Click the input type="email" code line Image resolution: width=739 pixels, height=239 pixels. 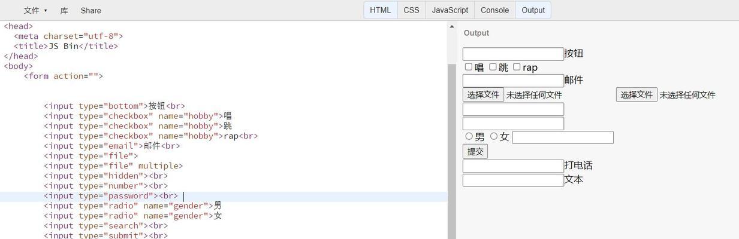[112, 146]
